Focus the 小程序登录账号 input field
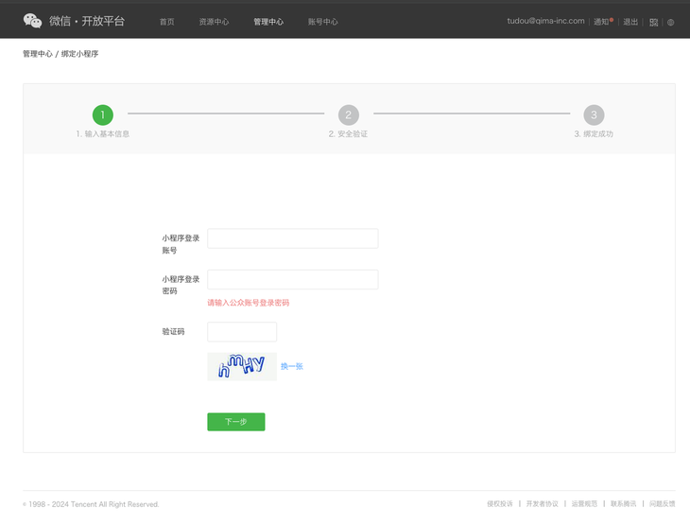 (x=293, y=238)
